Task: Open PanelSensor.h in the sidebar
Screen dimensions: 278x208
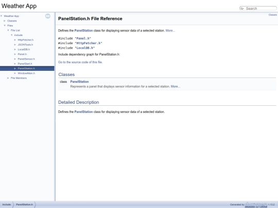Action: click(x=26, y=59)
